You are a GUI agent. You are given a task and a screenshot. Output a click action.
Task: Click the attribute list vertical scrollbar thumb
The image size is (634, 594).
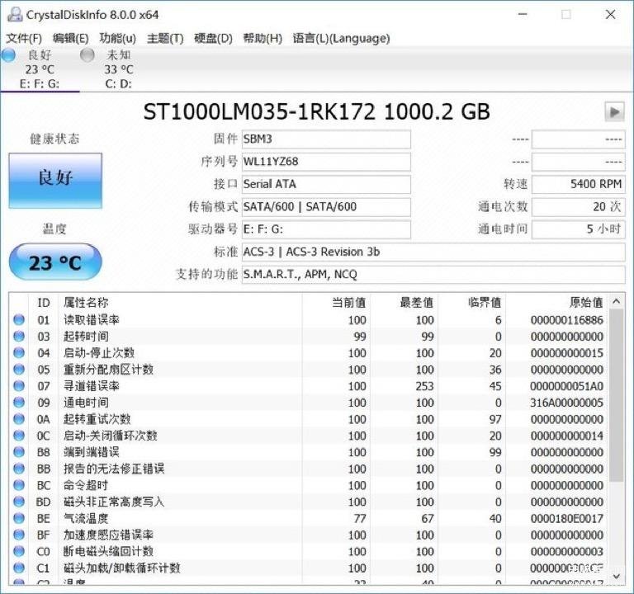click(616, 395)
